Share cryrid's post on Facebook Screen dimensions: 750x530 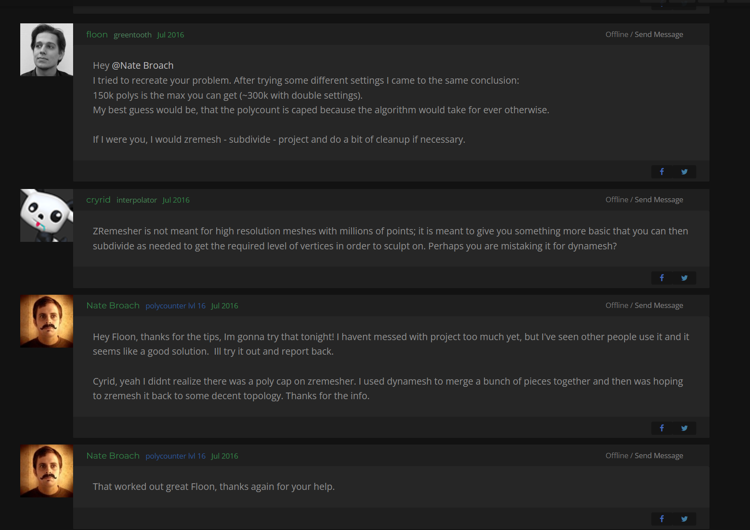pos(662,278)
